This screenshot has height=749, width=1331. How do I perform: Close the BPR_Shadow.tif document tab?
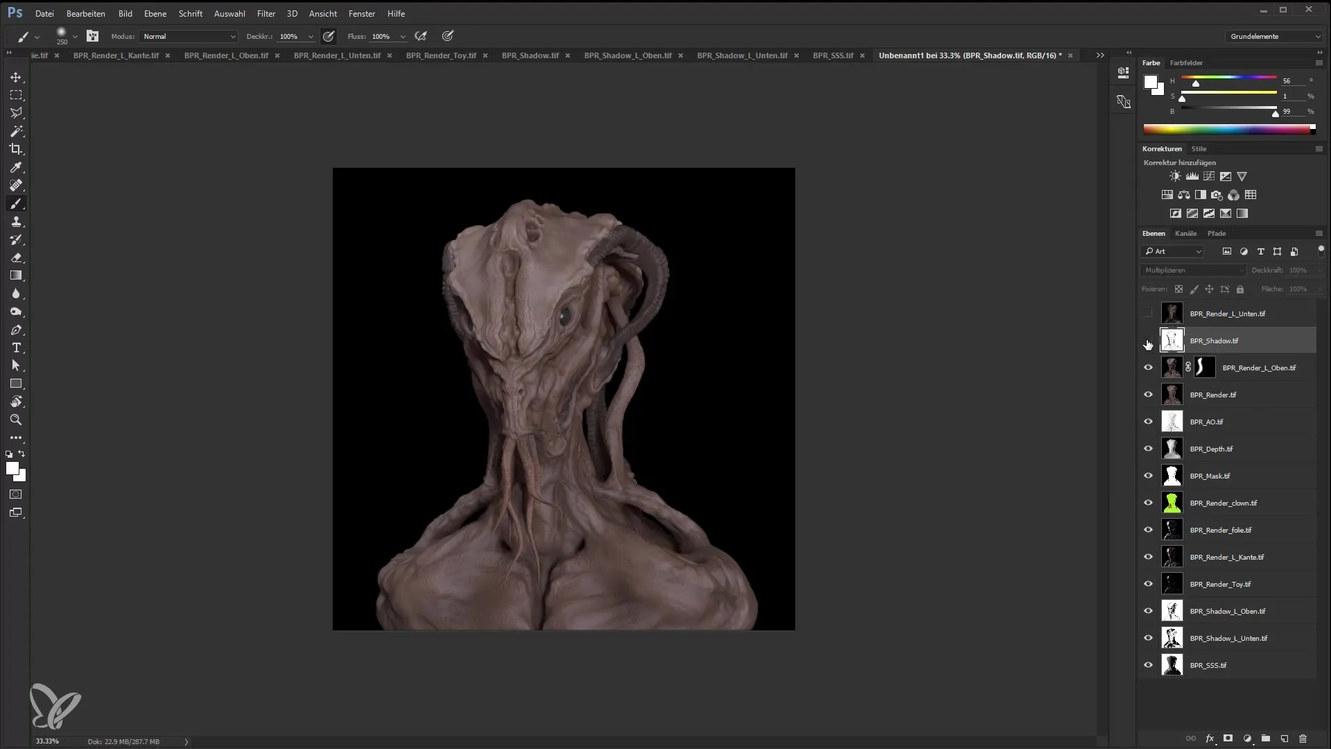568,55
